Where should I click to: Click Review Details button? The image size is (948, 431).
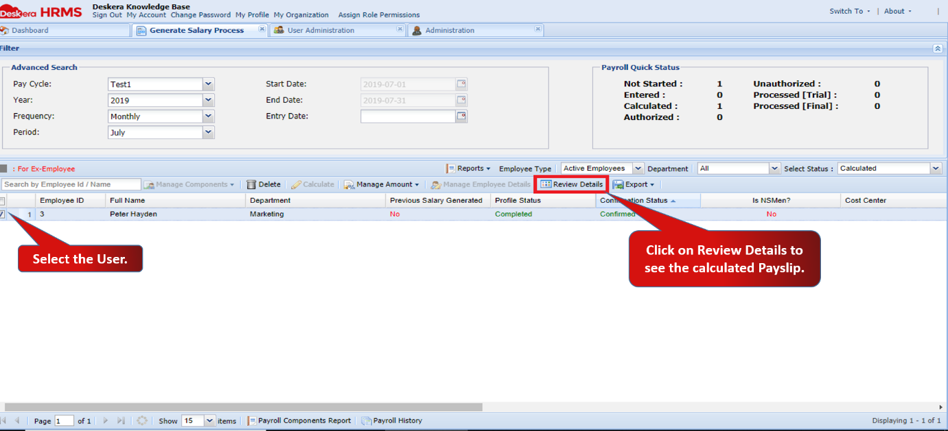572,184
